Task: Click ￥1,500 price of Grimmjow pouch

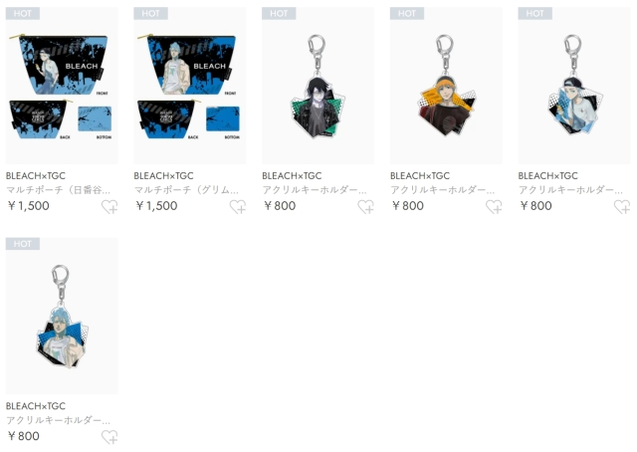Action: pyautogui.click(x=156, y=206)
